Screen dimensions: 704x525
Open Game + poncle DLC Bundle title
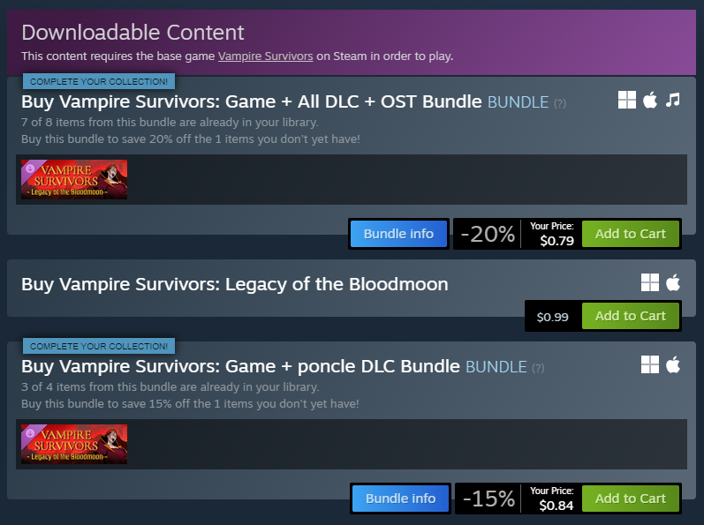[x=240, y=366]
